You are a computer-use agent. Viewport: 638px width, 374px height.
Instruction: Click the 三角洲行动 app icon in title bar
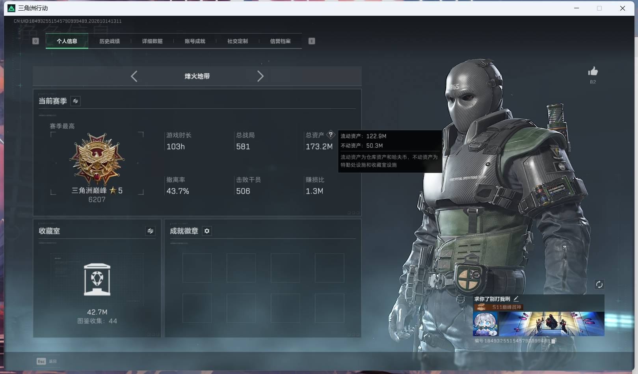(11, 8)
